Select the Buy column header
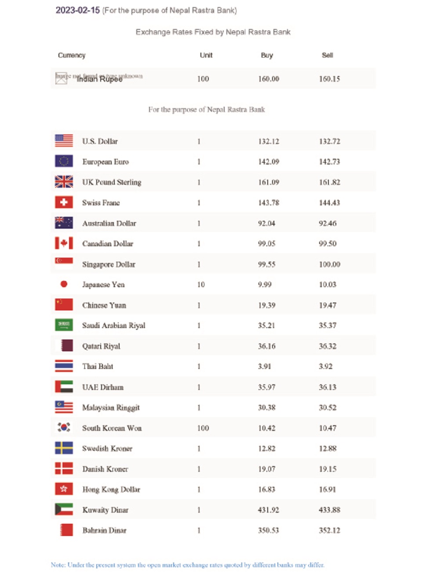The image size is (422, 580). 267,55
